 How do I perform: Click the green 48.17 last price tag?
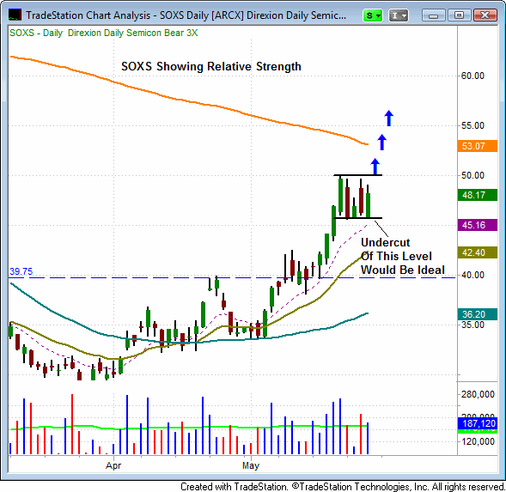click(x=478, y=195)
